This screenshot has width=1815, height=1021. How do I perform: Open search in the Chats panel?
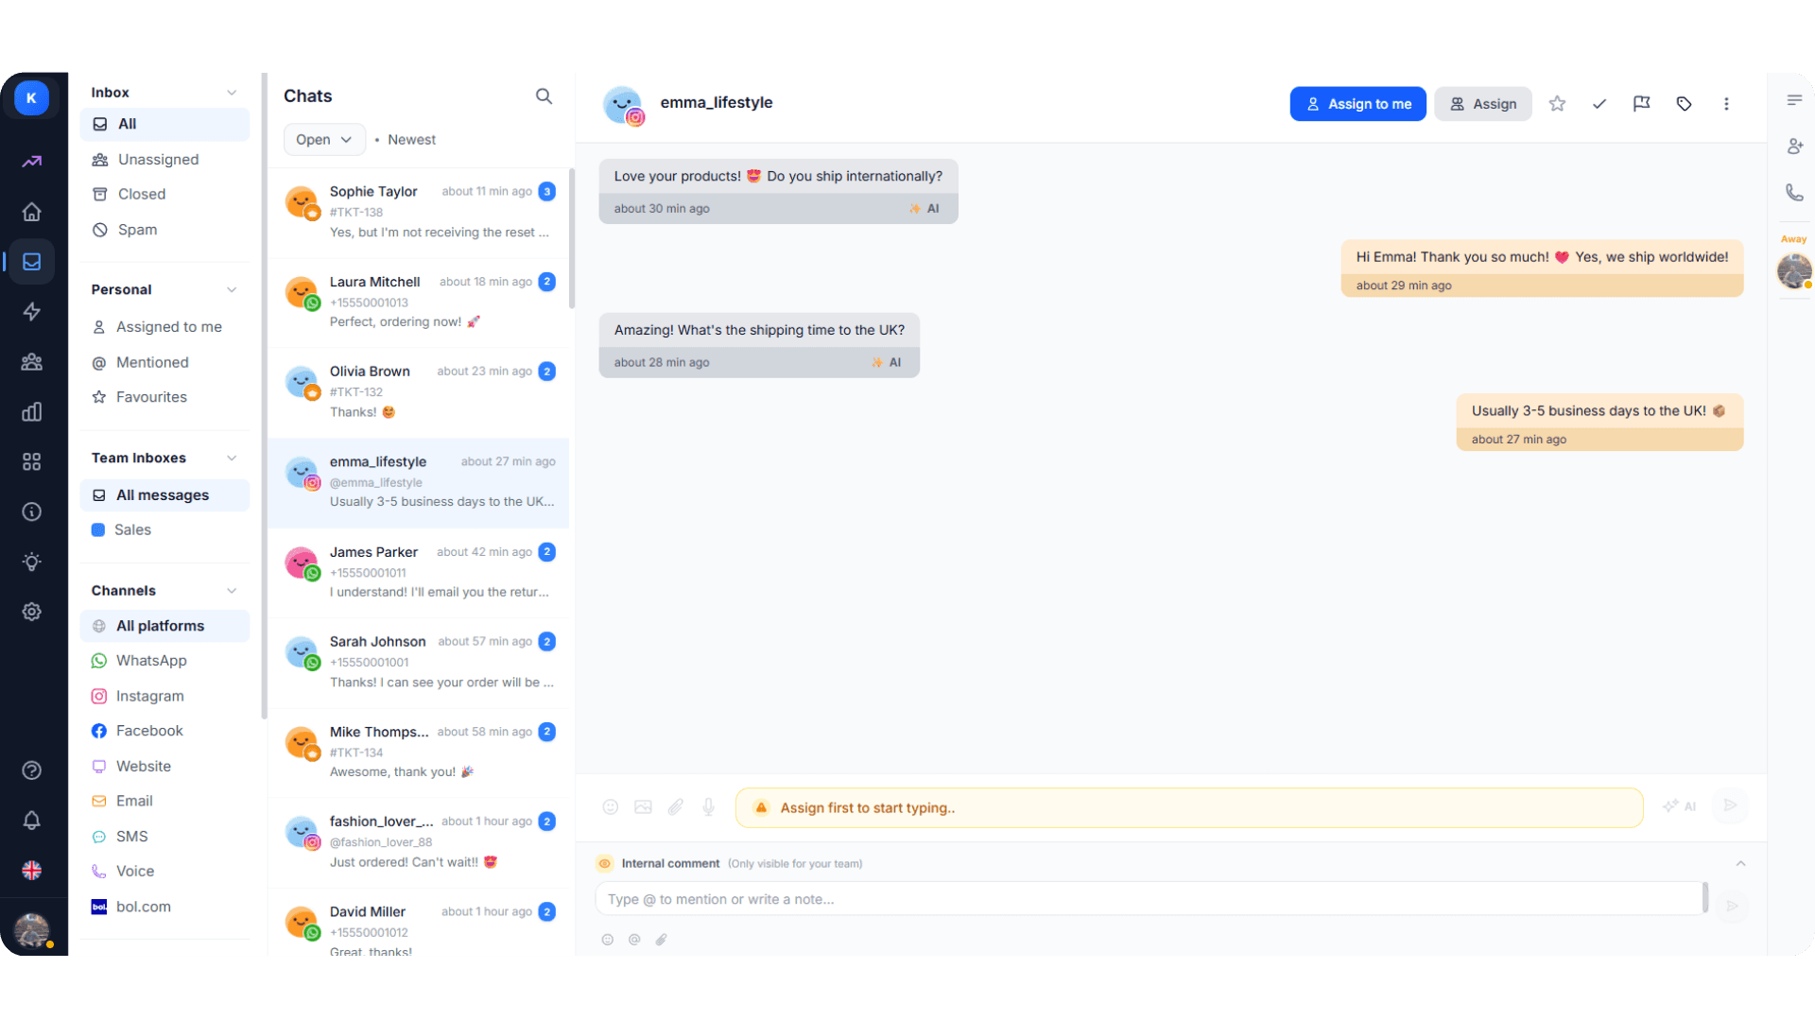[x=544, y=95]
